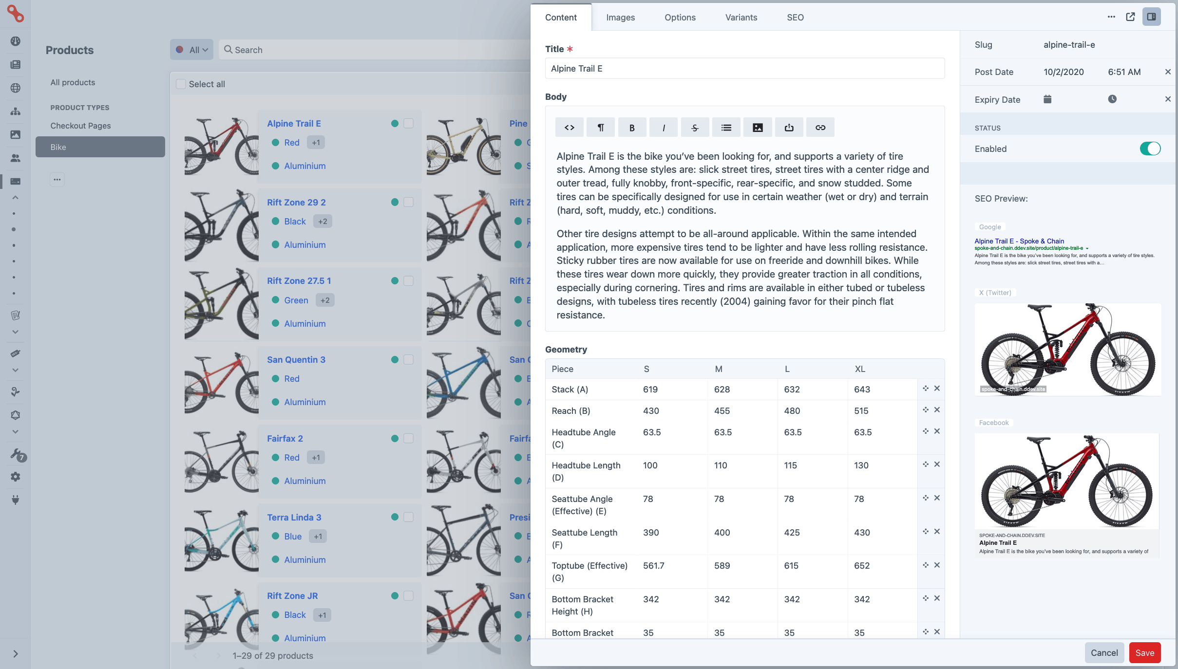Expand the bottom sidebar chevron

15,654
